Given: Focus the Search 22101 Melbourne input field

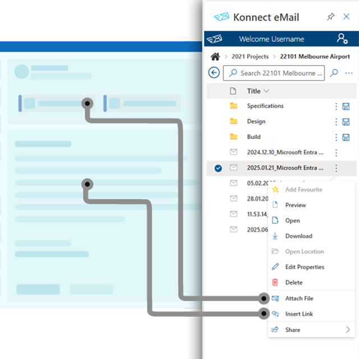Looking at the screenshot, I should click(x=274, y=73).
